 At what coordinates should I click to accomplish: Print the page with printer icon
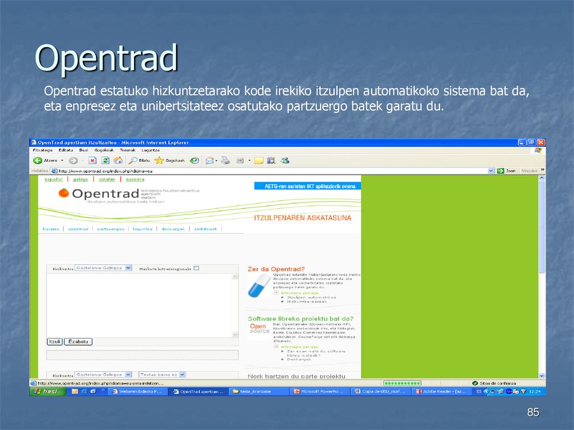[225, 160]
